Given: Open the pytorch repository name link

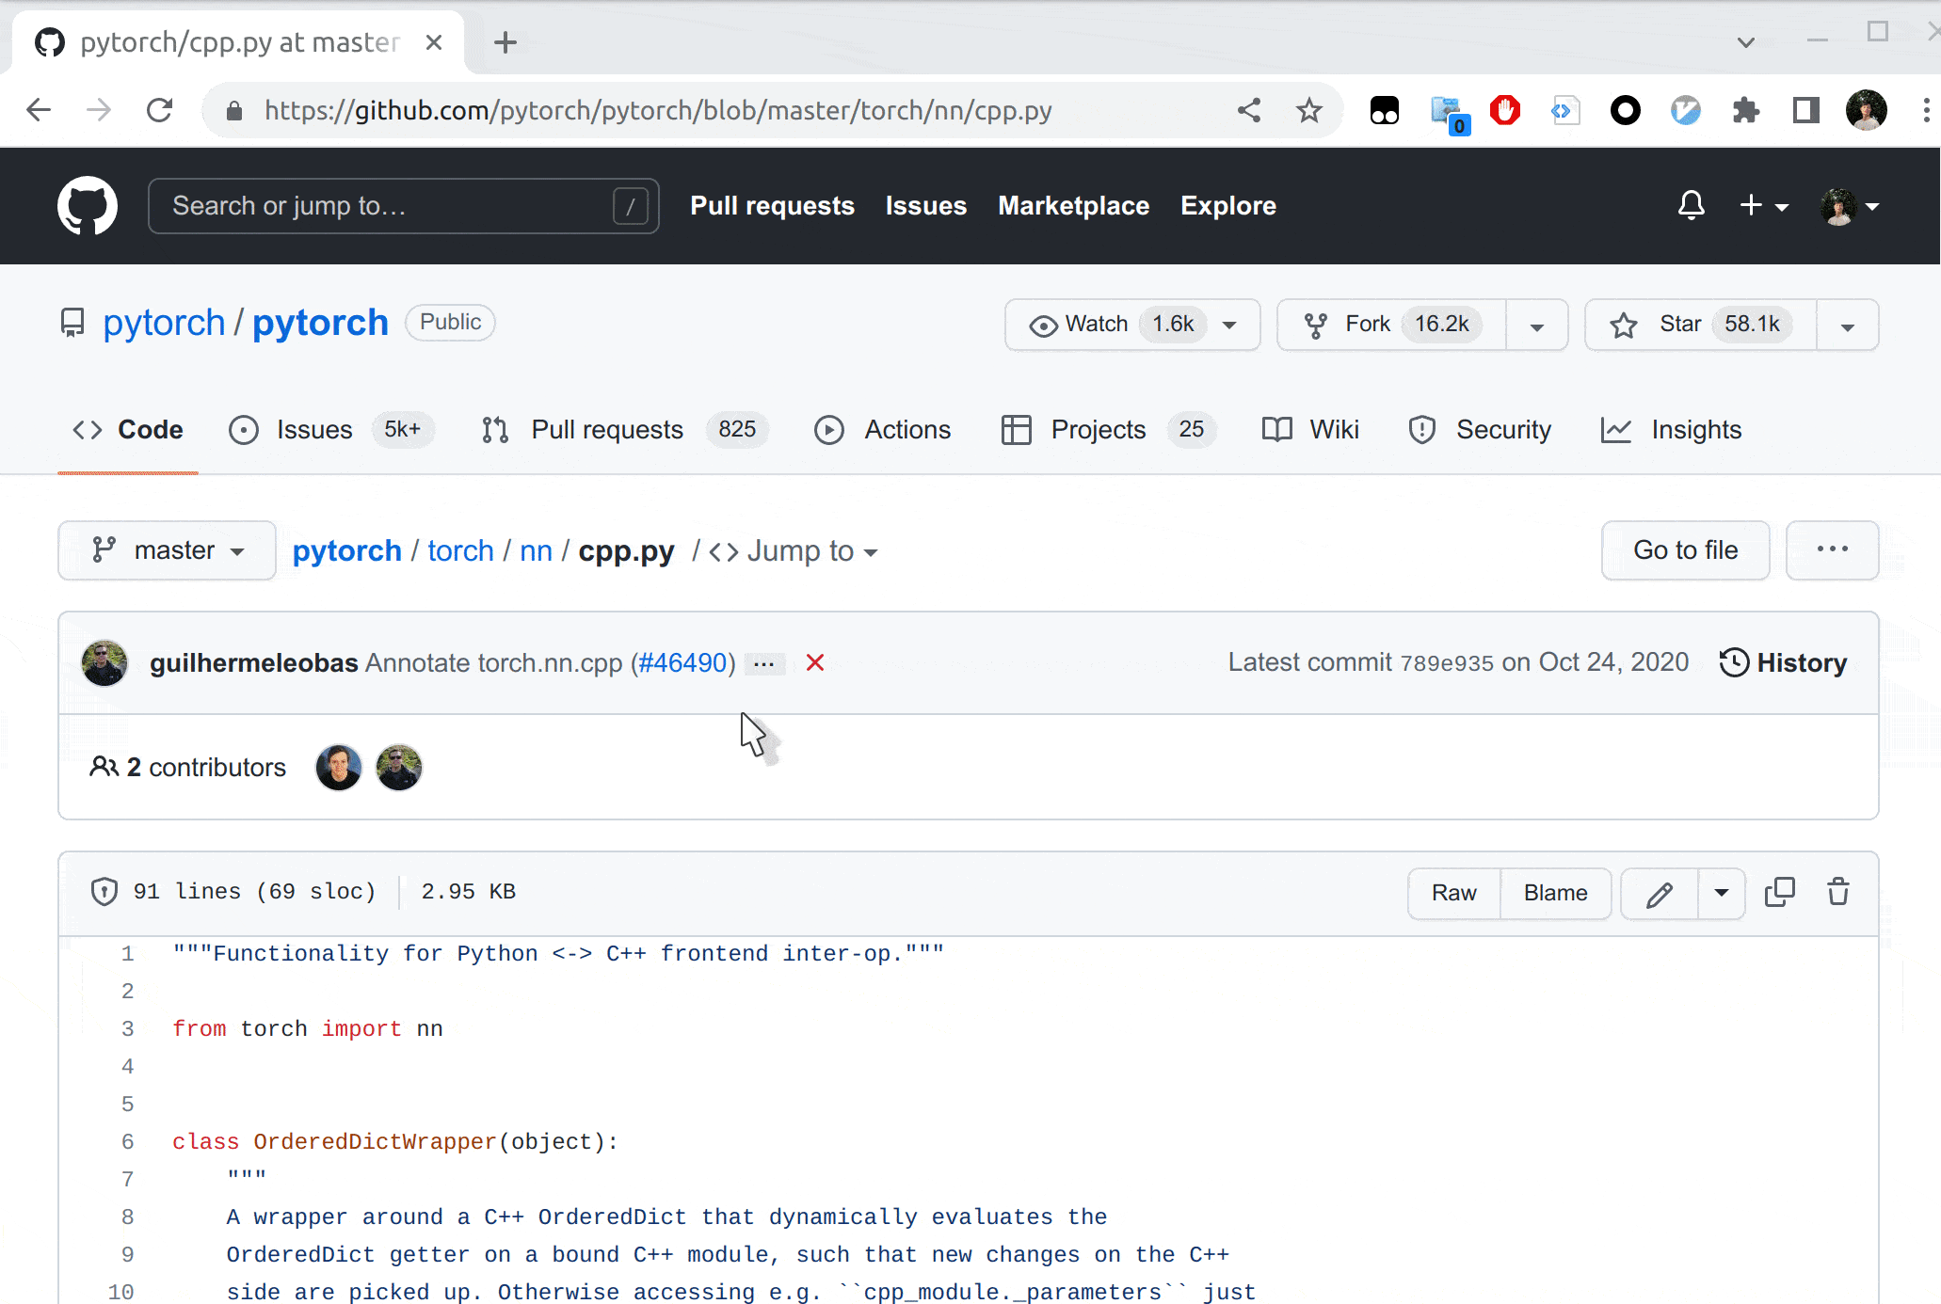Looking at the screenshot, I should pos(320,323).
